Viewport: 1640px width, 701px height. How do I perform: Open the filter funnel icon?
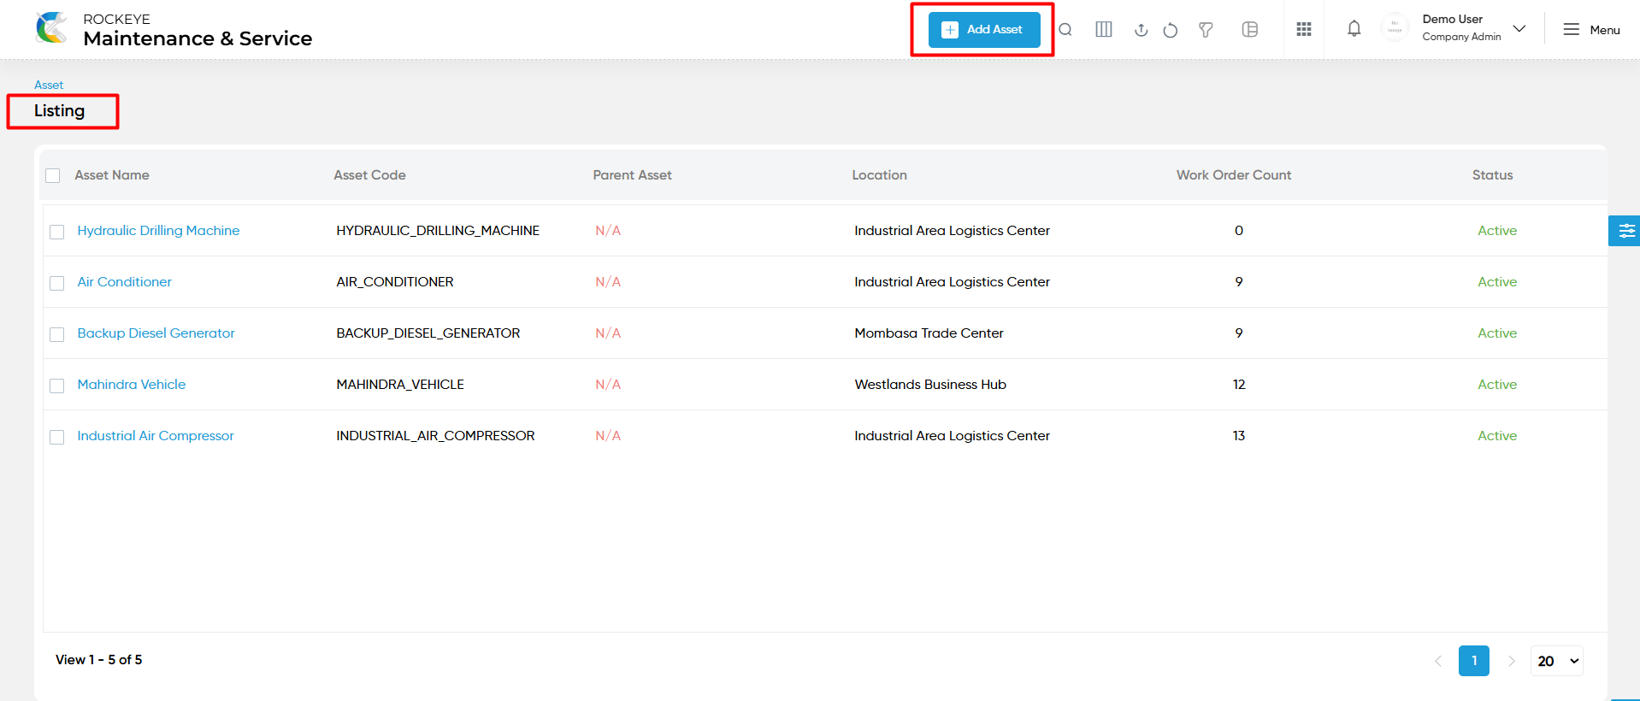pos(1206,30)
